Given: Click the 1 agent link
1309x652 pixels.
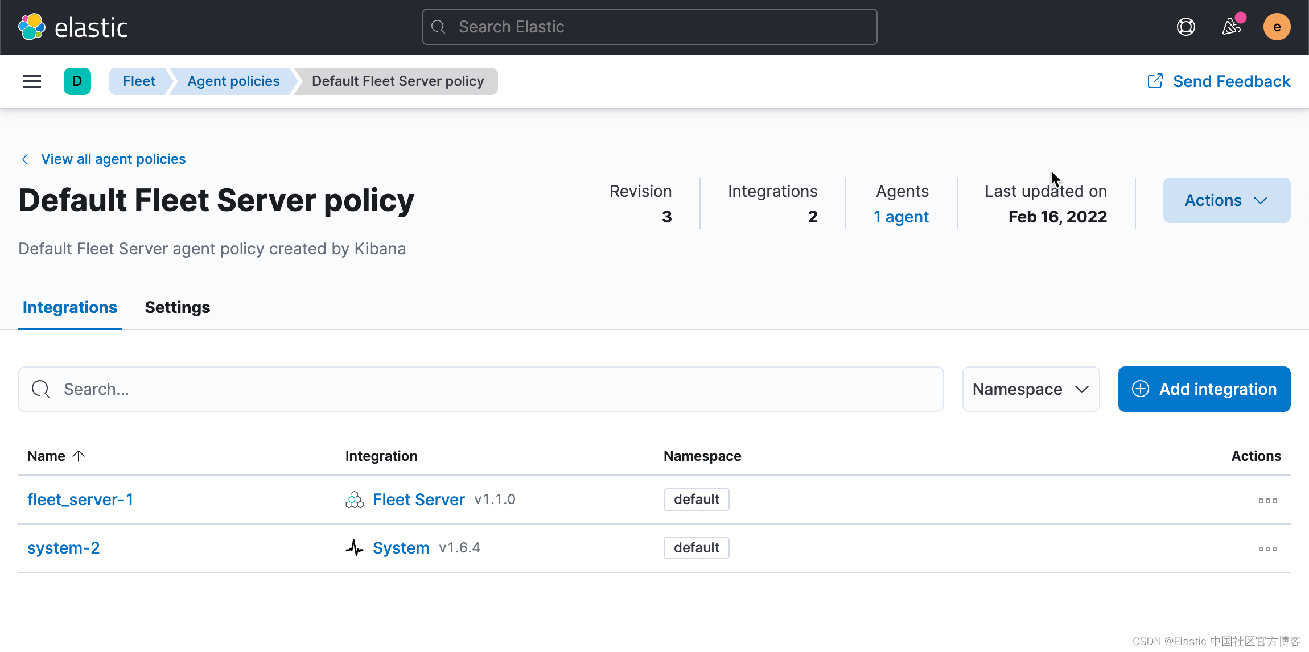Looking at the screenshot, I should pos(901,216).
